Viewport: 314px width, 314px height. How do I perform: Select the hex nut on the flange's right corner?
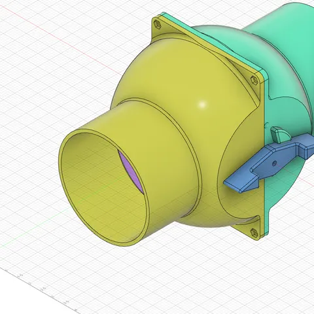point(254,80)
